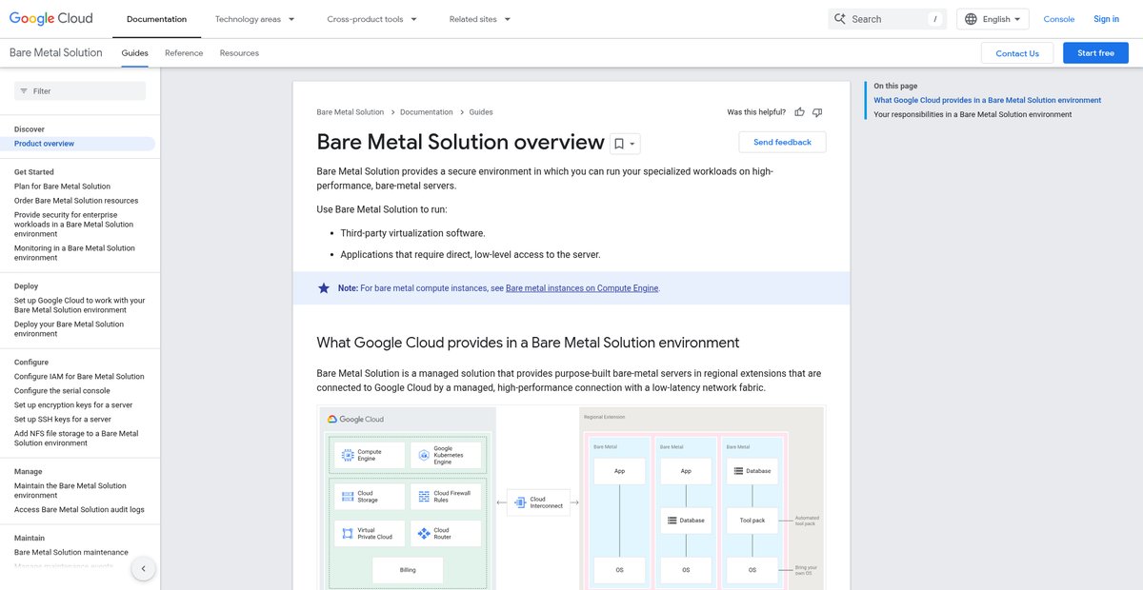The height and width of the screenshot is (590, 1143).
Task: Click the Guides breadcrumb
Action: 481,112
